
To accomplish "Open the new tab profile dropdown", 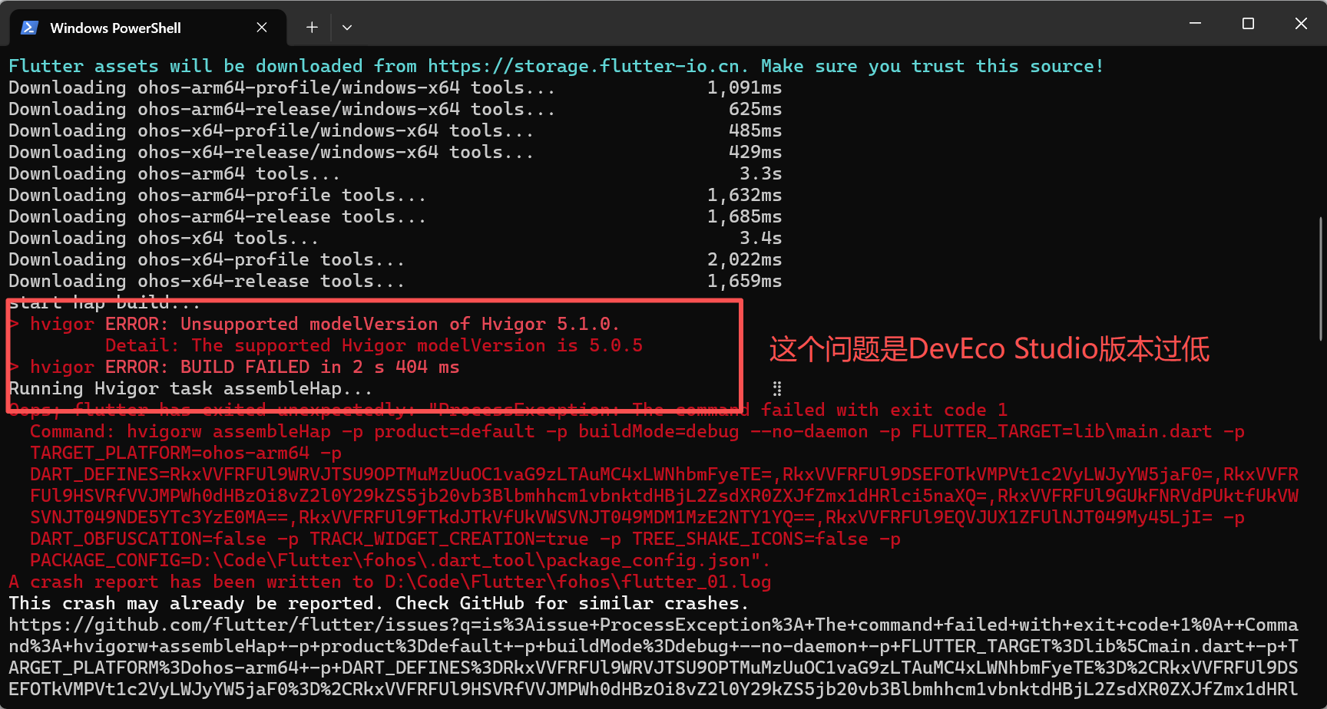I will 347,28.
